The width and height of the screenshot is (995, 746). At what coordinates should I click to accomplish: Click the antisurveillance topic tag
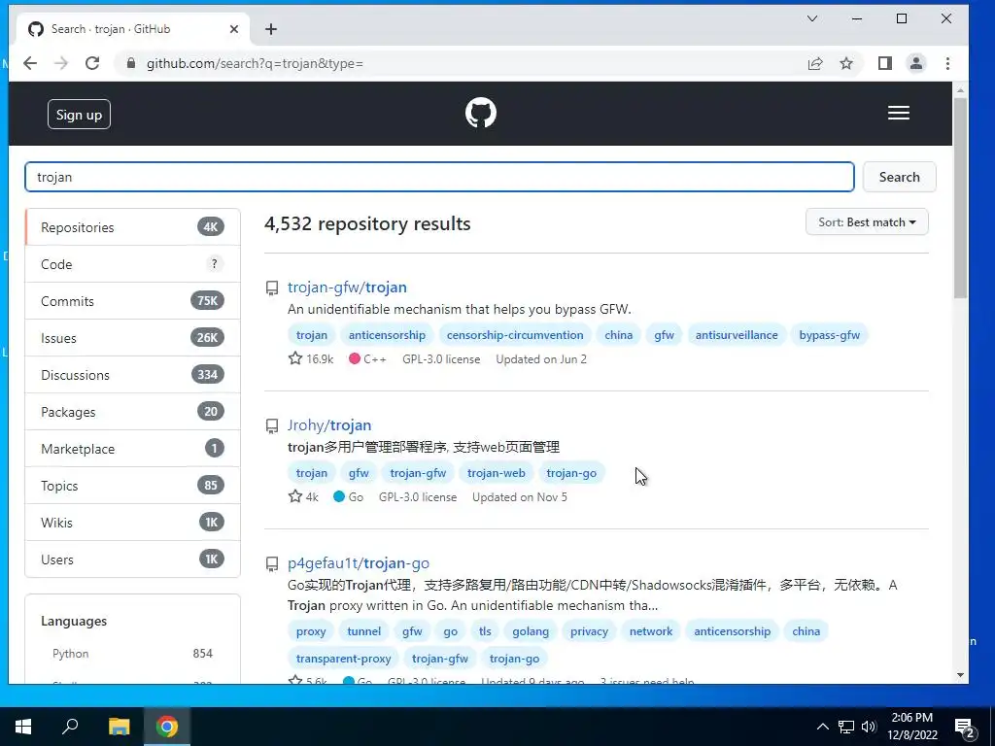point(737,335)
